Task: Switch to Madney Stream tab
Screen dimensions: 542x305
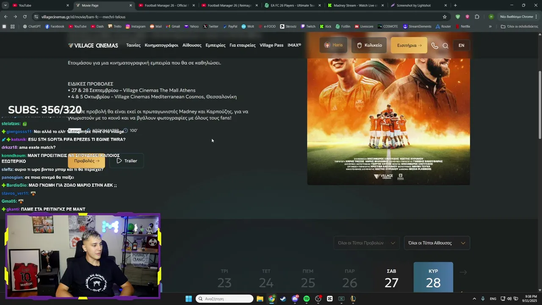Action: click(x=355, y=6)
